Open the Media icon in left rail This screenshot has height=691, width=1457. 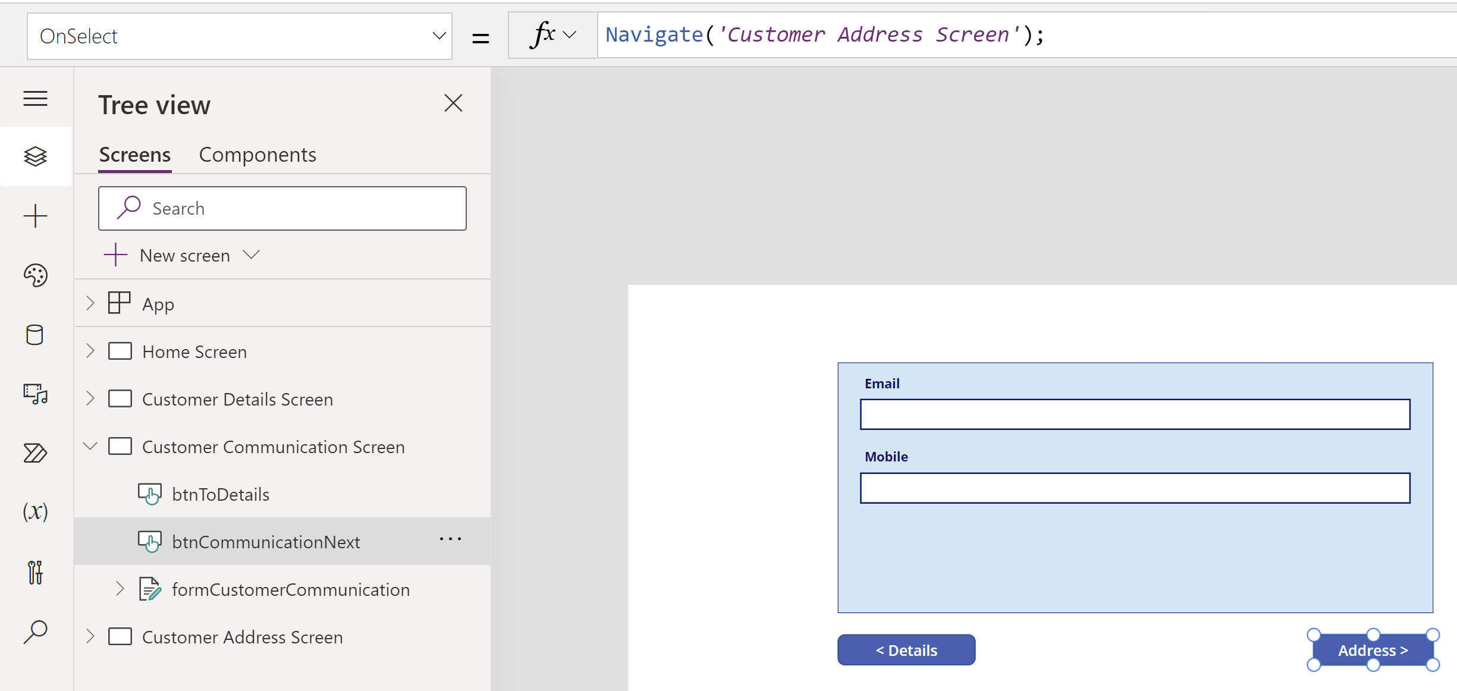(x=35, y=394)
